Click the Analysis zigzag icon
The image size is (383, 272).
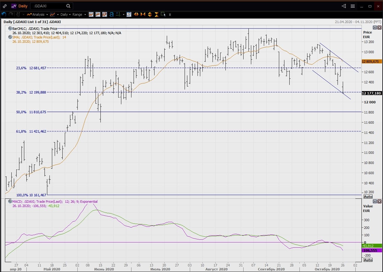[x=29, y=14]
